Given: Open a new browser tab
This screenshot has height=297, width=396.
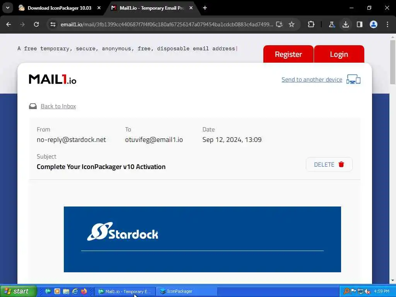Looking at the screenshot, I should 205,8.
